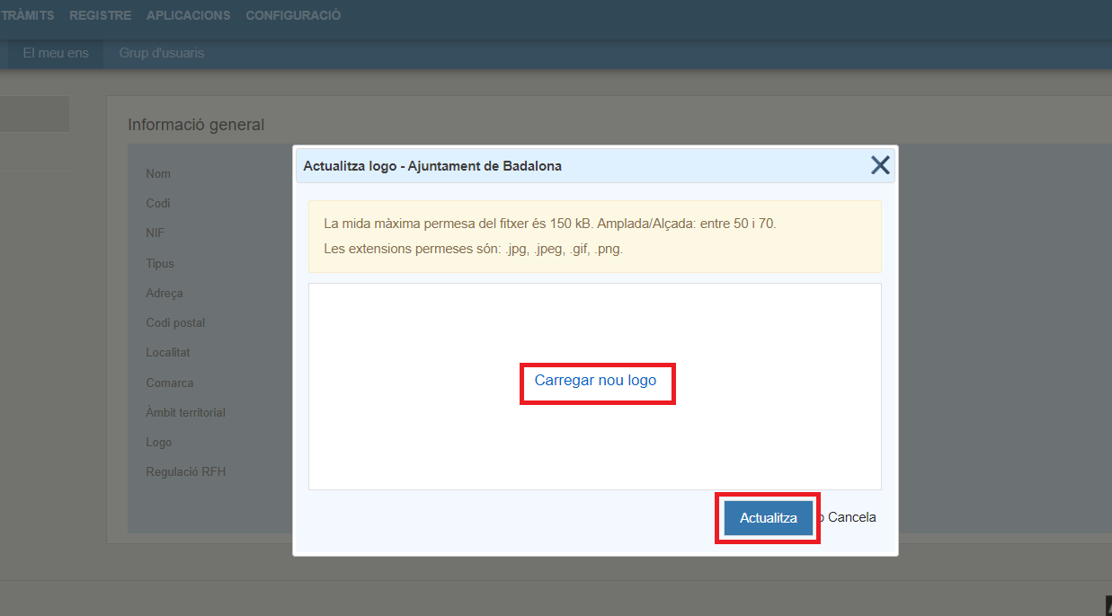Cancel the logo update with Cancela
The height and width of the screenshot is (616, 1112).
point(851,518)
